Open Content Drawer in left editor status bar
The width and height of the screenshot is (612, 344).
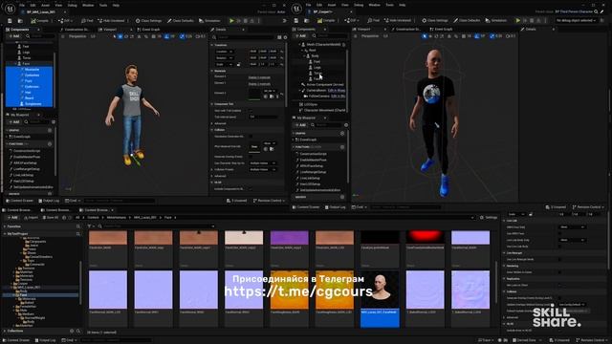click(19, 201)
